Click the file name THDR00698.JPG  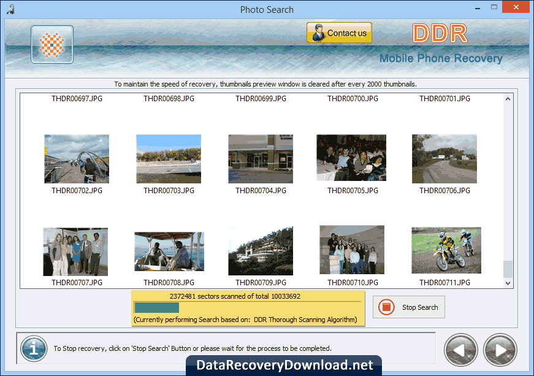click(169, 99)
